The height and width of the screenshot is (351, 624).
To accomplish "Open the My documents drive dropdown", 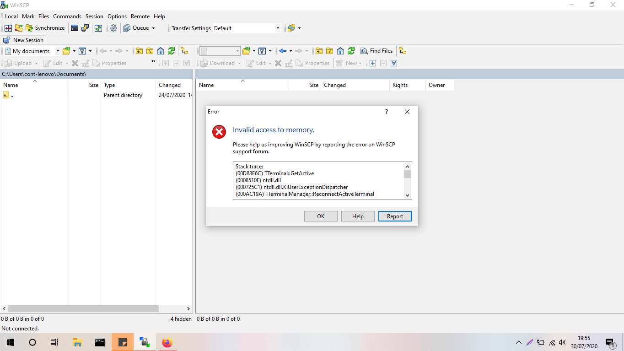I will tap(58, 51).
